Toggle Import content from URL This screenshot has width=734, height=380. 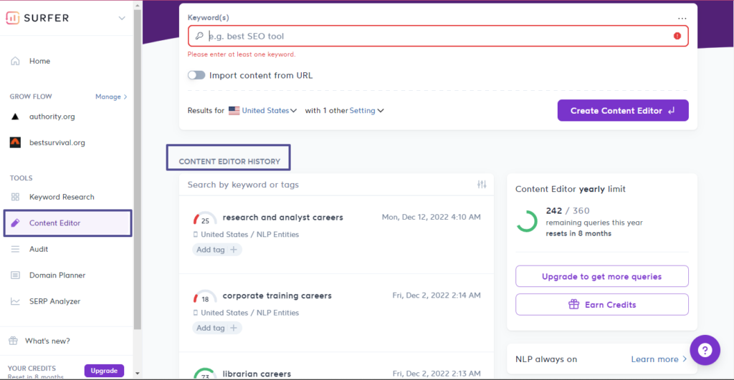pos(196,75)
